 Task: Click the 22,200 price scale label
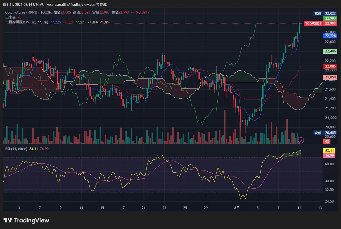(x=330, y=61)
